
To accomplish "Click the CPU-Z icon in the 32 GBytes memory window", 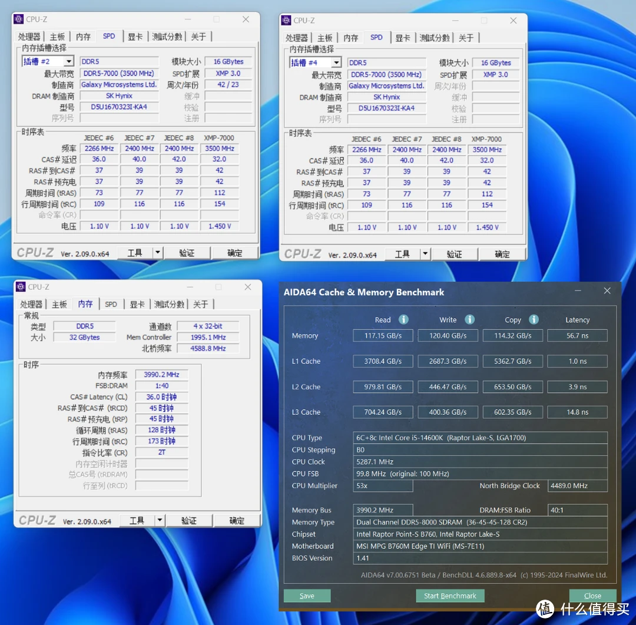I will point(21,287).
